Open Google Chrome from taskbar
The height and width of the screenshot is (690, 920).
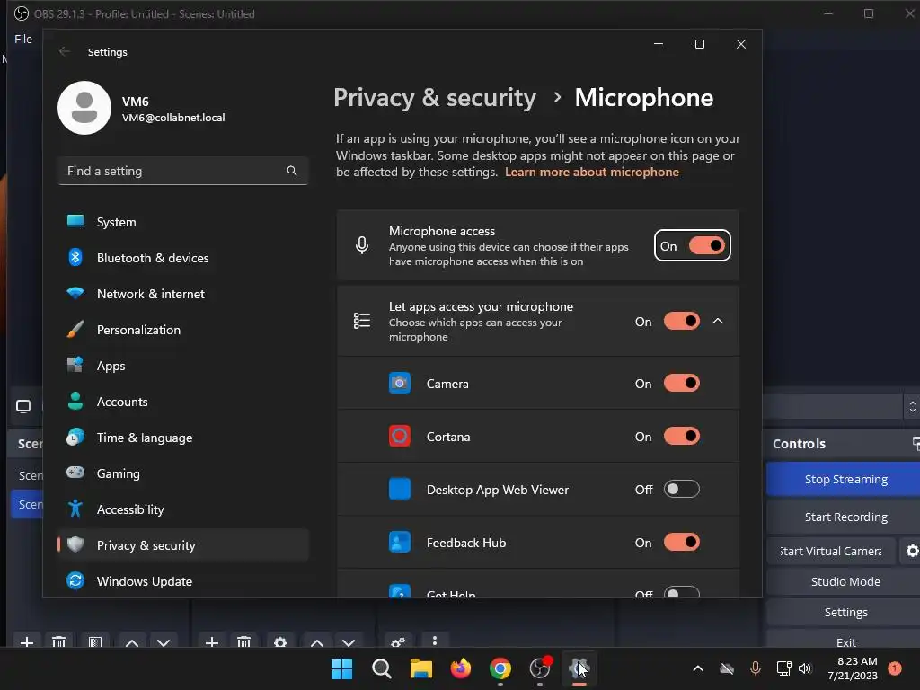pyautogui.click(x=500, y=668)
